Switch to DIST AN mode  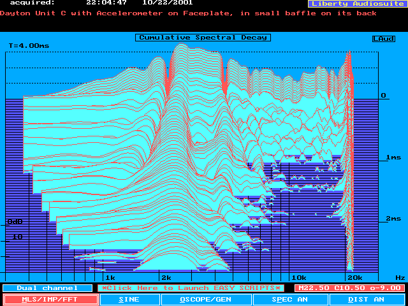coord(367,299)
